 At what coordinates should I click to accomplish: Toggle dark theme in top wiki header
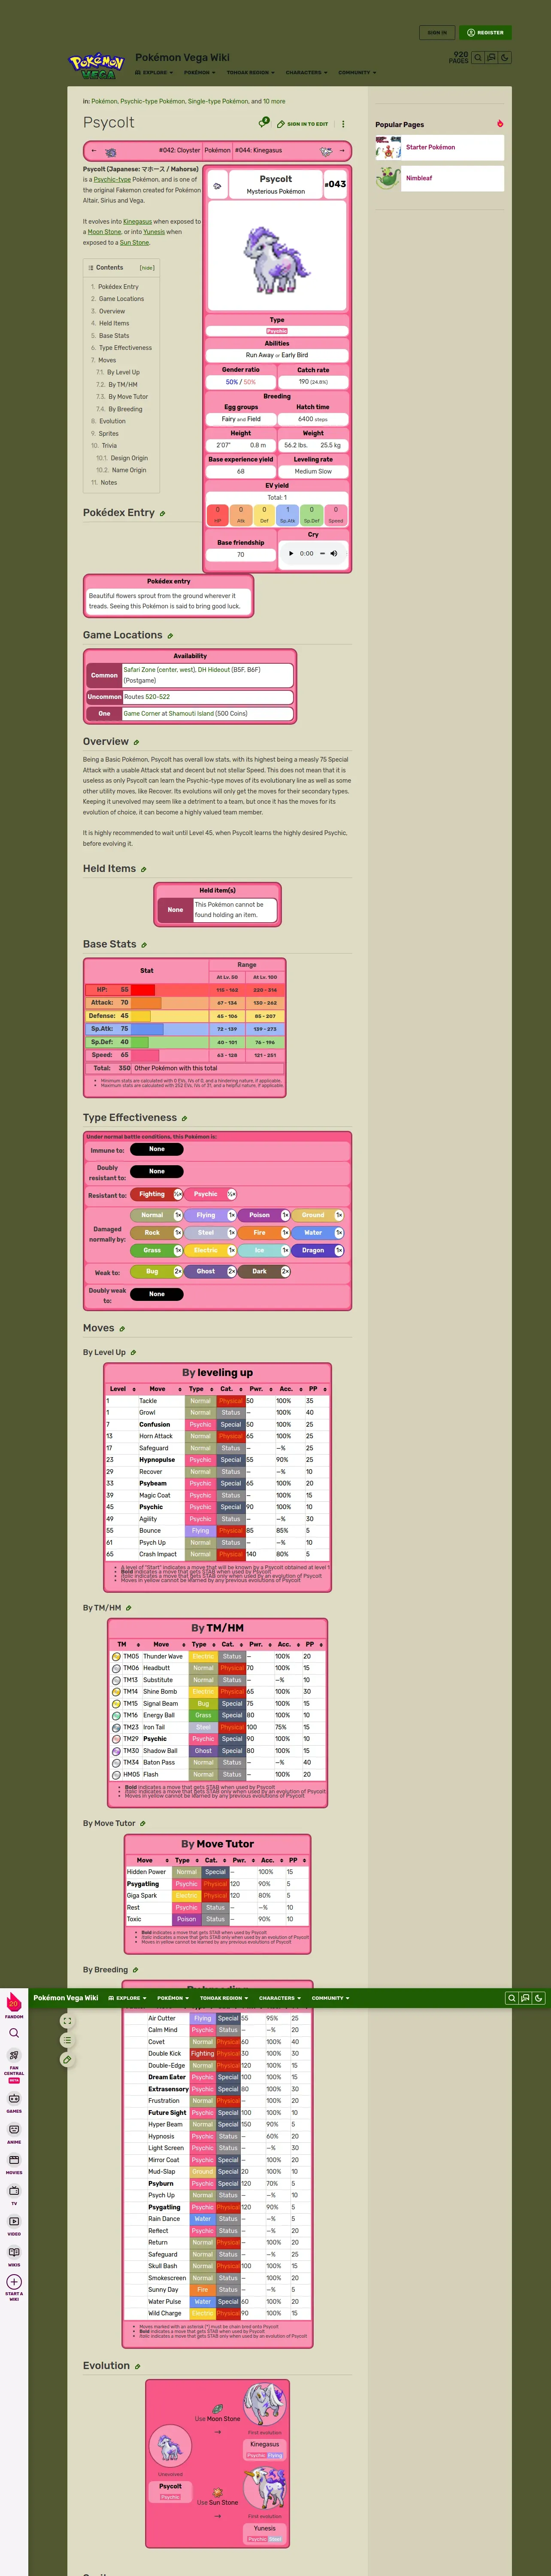click(505, 58)
